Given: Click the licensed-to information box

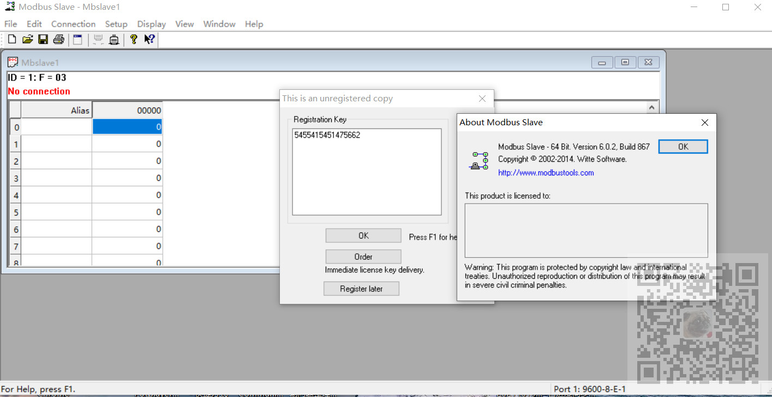Looking at the screenshot, I should pos(586,230).
